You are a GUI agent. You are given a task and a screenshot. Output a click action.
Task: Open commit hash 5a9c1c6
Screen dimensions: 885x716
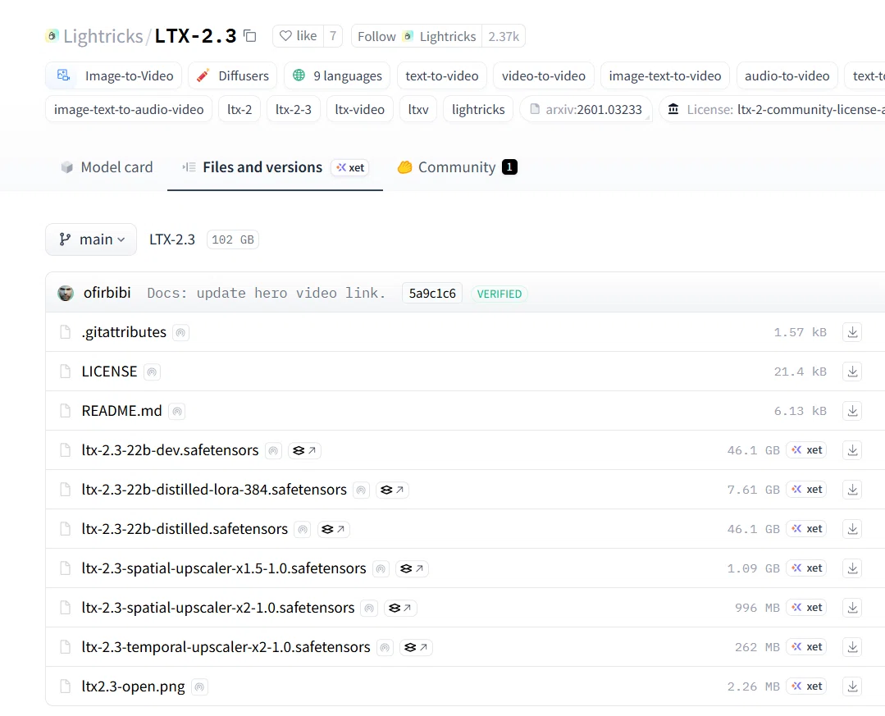pos(432,294)
